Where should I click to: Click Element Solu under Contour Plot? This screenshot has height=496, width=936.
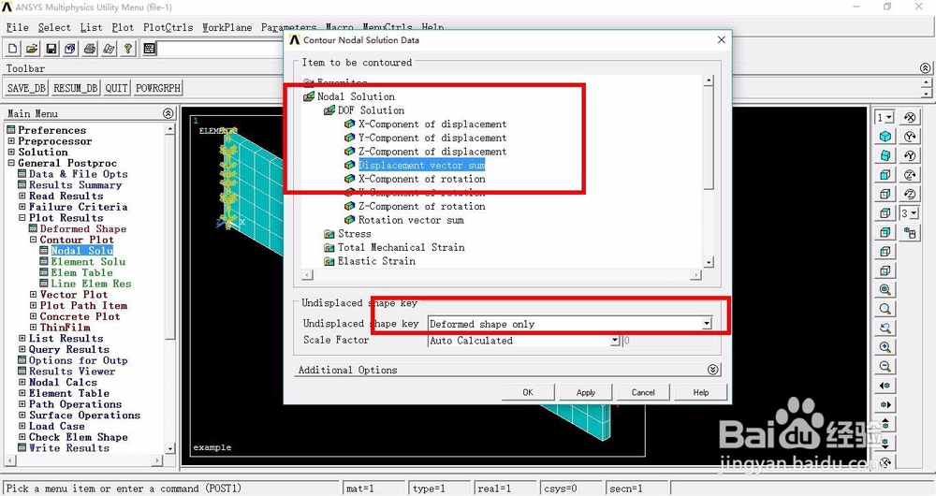point(88,261)
